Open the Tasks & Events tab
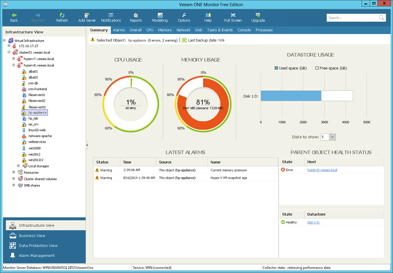The height and width of the screenshot is (273, 393). click(x=220, y=30)
